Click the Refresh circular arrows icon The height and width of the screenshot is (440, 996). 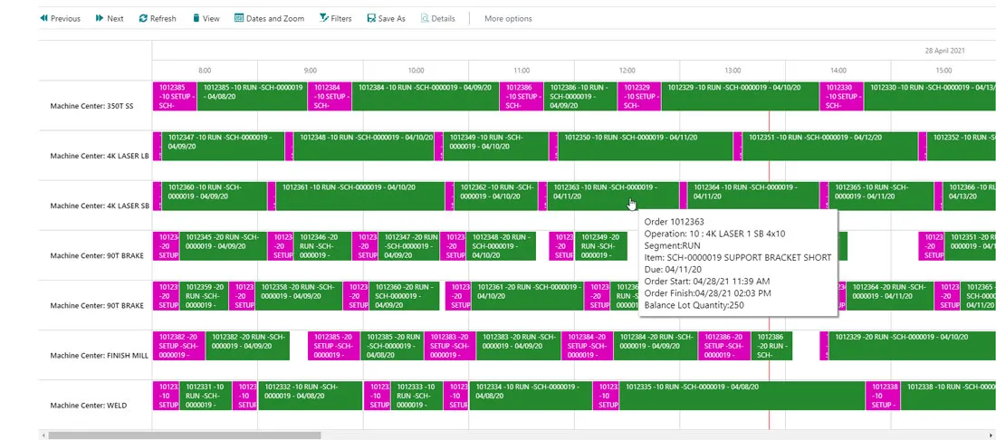[x=143, y=18]
